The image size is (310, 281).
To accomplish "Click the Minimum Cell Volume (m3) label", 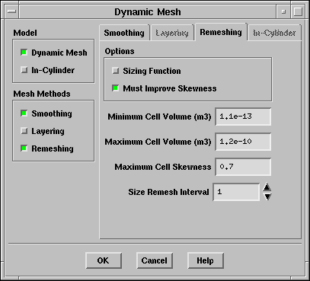I will point(159,117).
